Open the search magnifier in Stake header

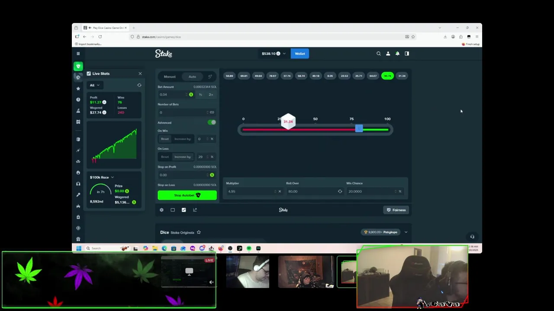click(379, 54)
